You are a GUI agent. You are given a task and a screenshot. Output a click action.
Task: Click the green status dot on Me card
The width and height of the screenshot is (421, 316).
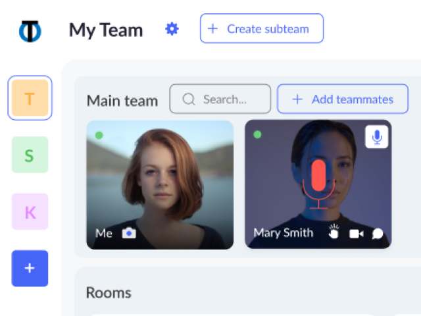tap(99, 135)
